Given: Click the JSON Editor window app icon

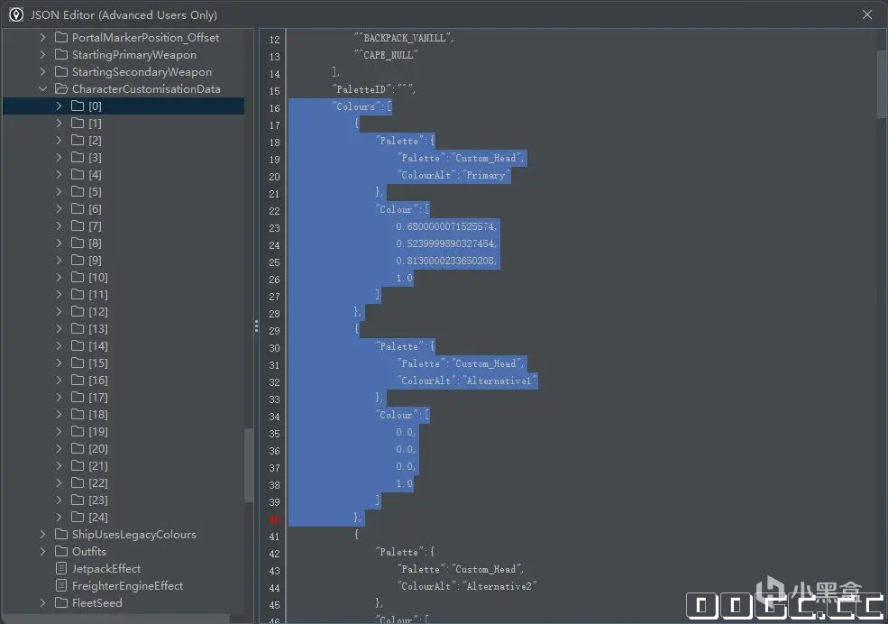Looking at the screenshot, I should [16, 14].
